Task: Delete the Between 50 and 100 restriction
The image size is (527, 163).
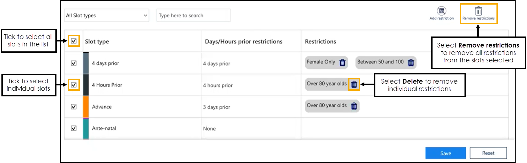Action: point(411,62)
